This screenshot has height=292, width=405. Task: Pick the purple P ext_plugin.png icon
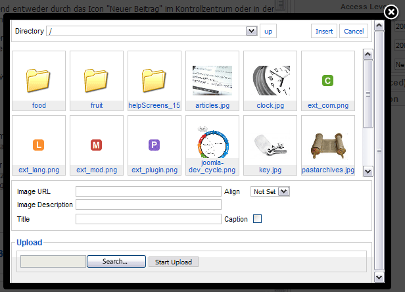pos(154,145)
